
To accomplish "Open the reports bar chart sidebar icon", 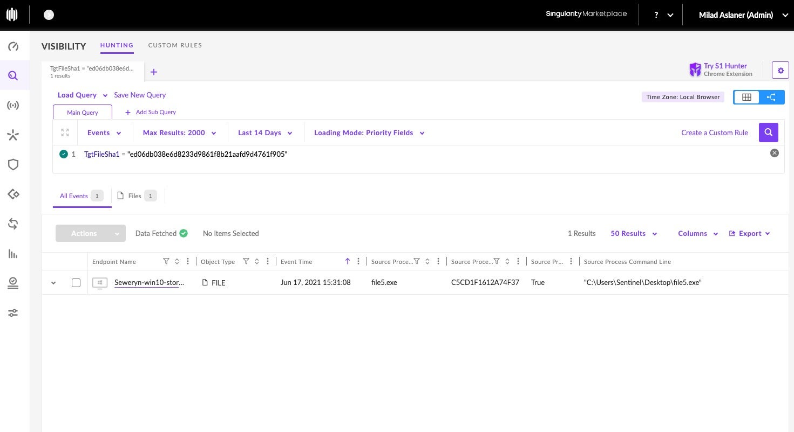I will coord(13,254).
